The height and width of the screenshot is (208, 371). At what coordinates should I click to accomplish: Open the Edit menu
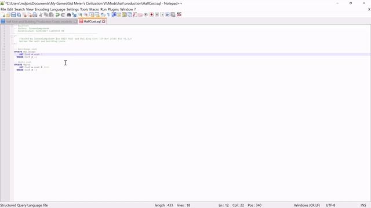(10, 9)
